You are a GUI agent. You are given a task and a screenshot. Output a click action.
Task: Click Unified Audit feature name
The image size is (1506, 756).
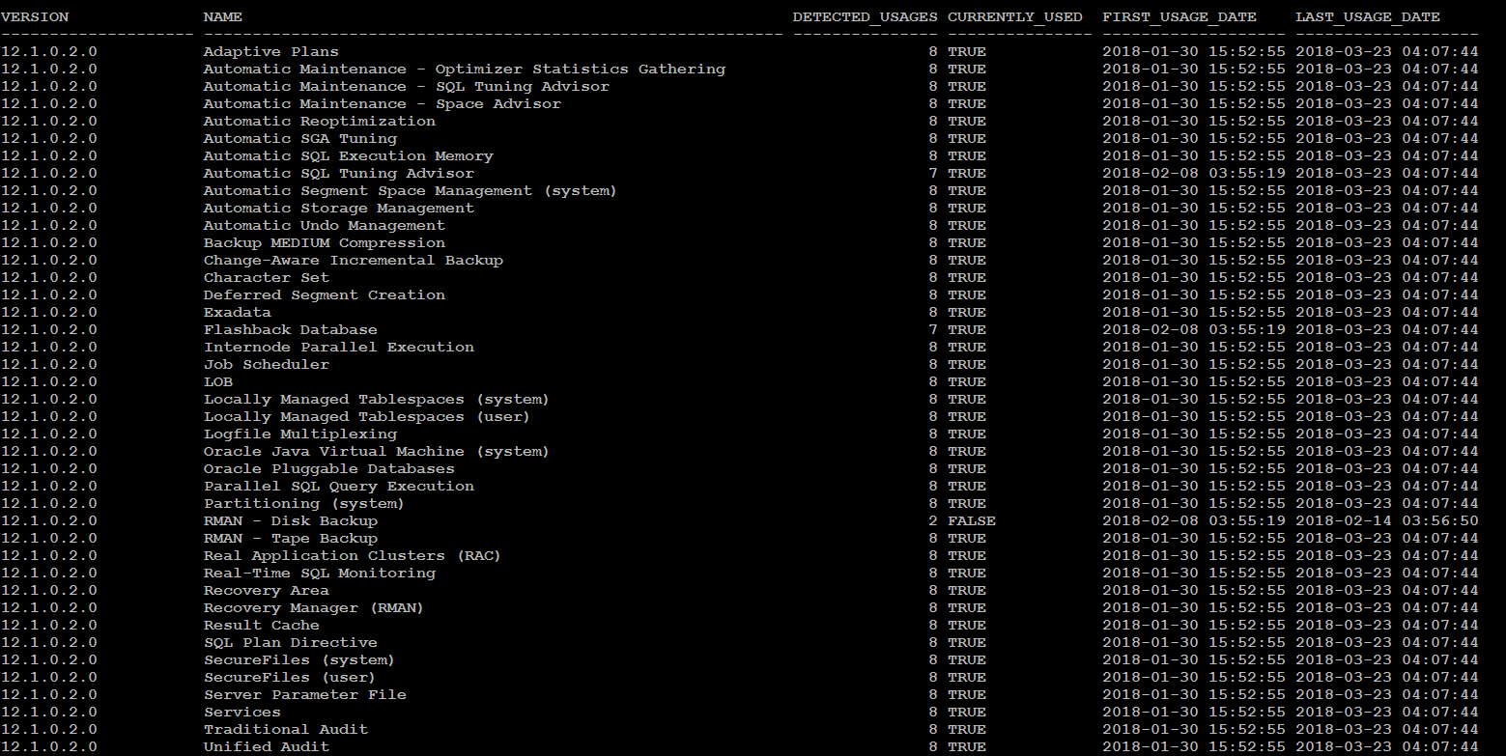click(x=267, y=746)
